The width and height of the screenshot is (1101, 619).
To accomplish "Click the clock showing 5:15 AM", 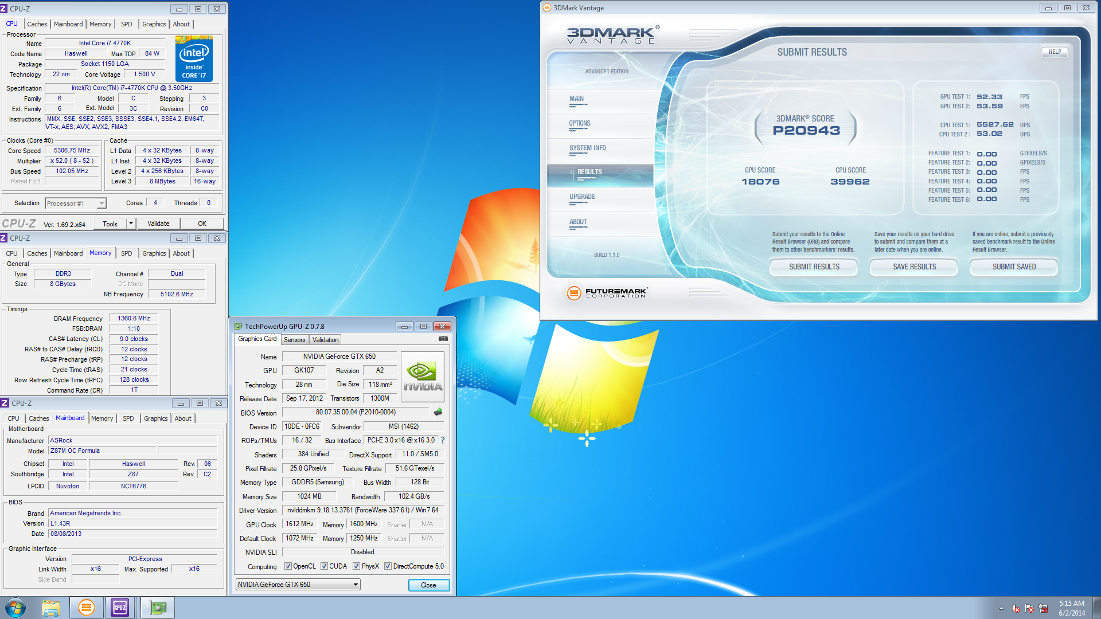I will pos(1071,604).
